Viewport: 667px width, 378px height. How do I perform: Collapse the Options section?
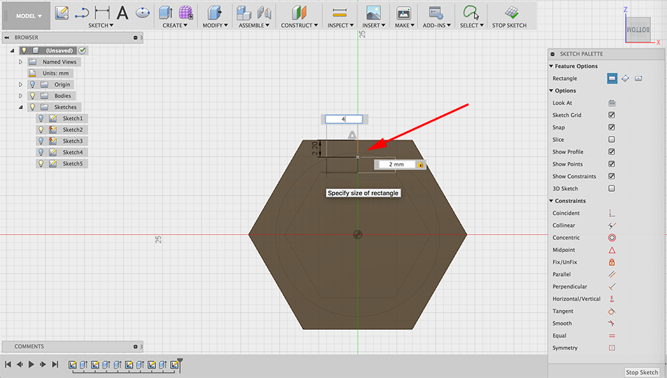(552, 91)
